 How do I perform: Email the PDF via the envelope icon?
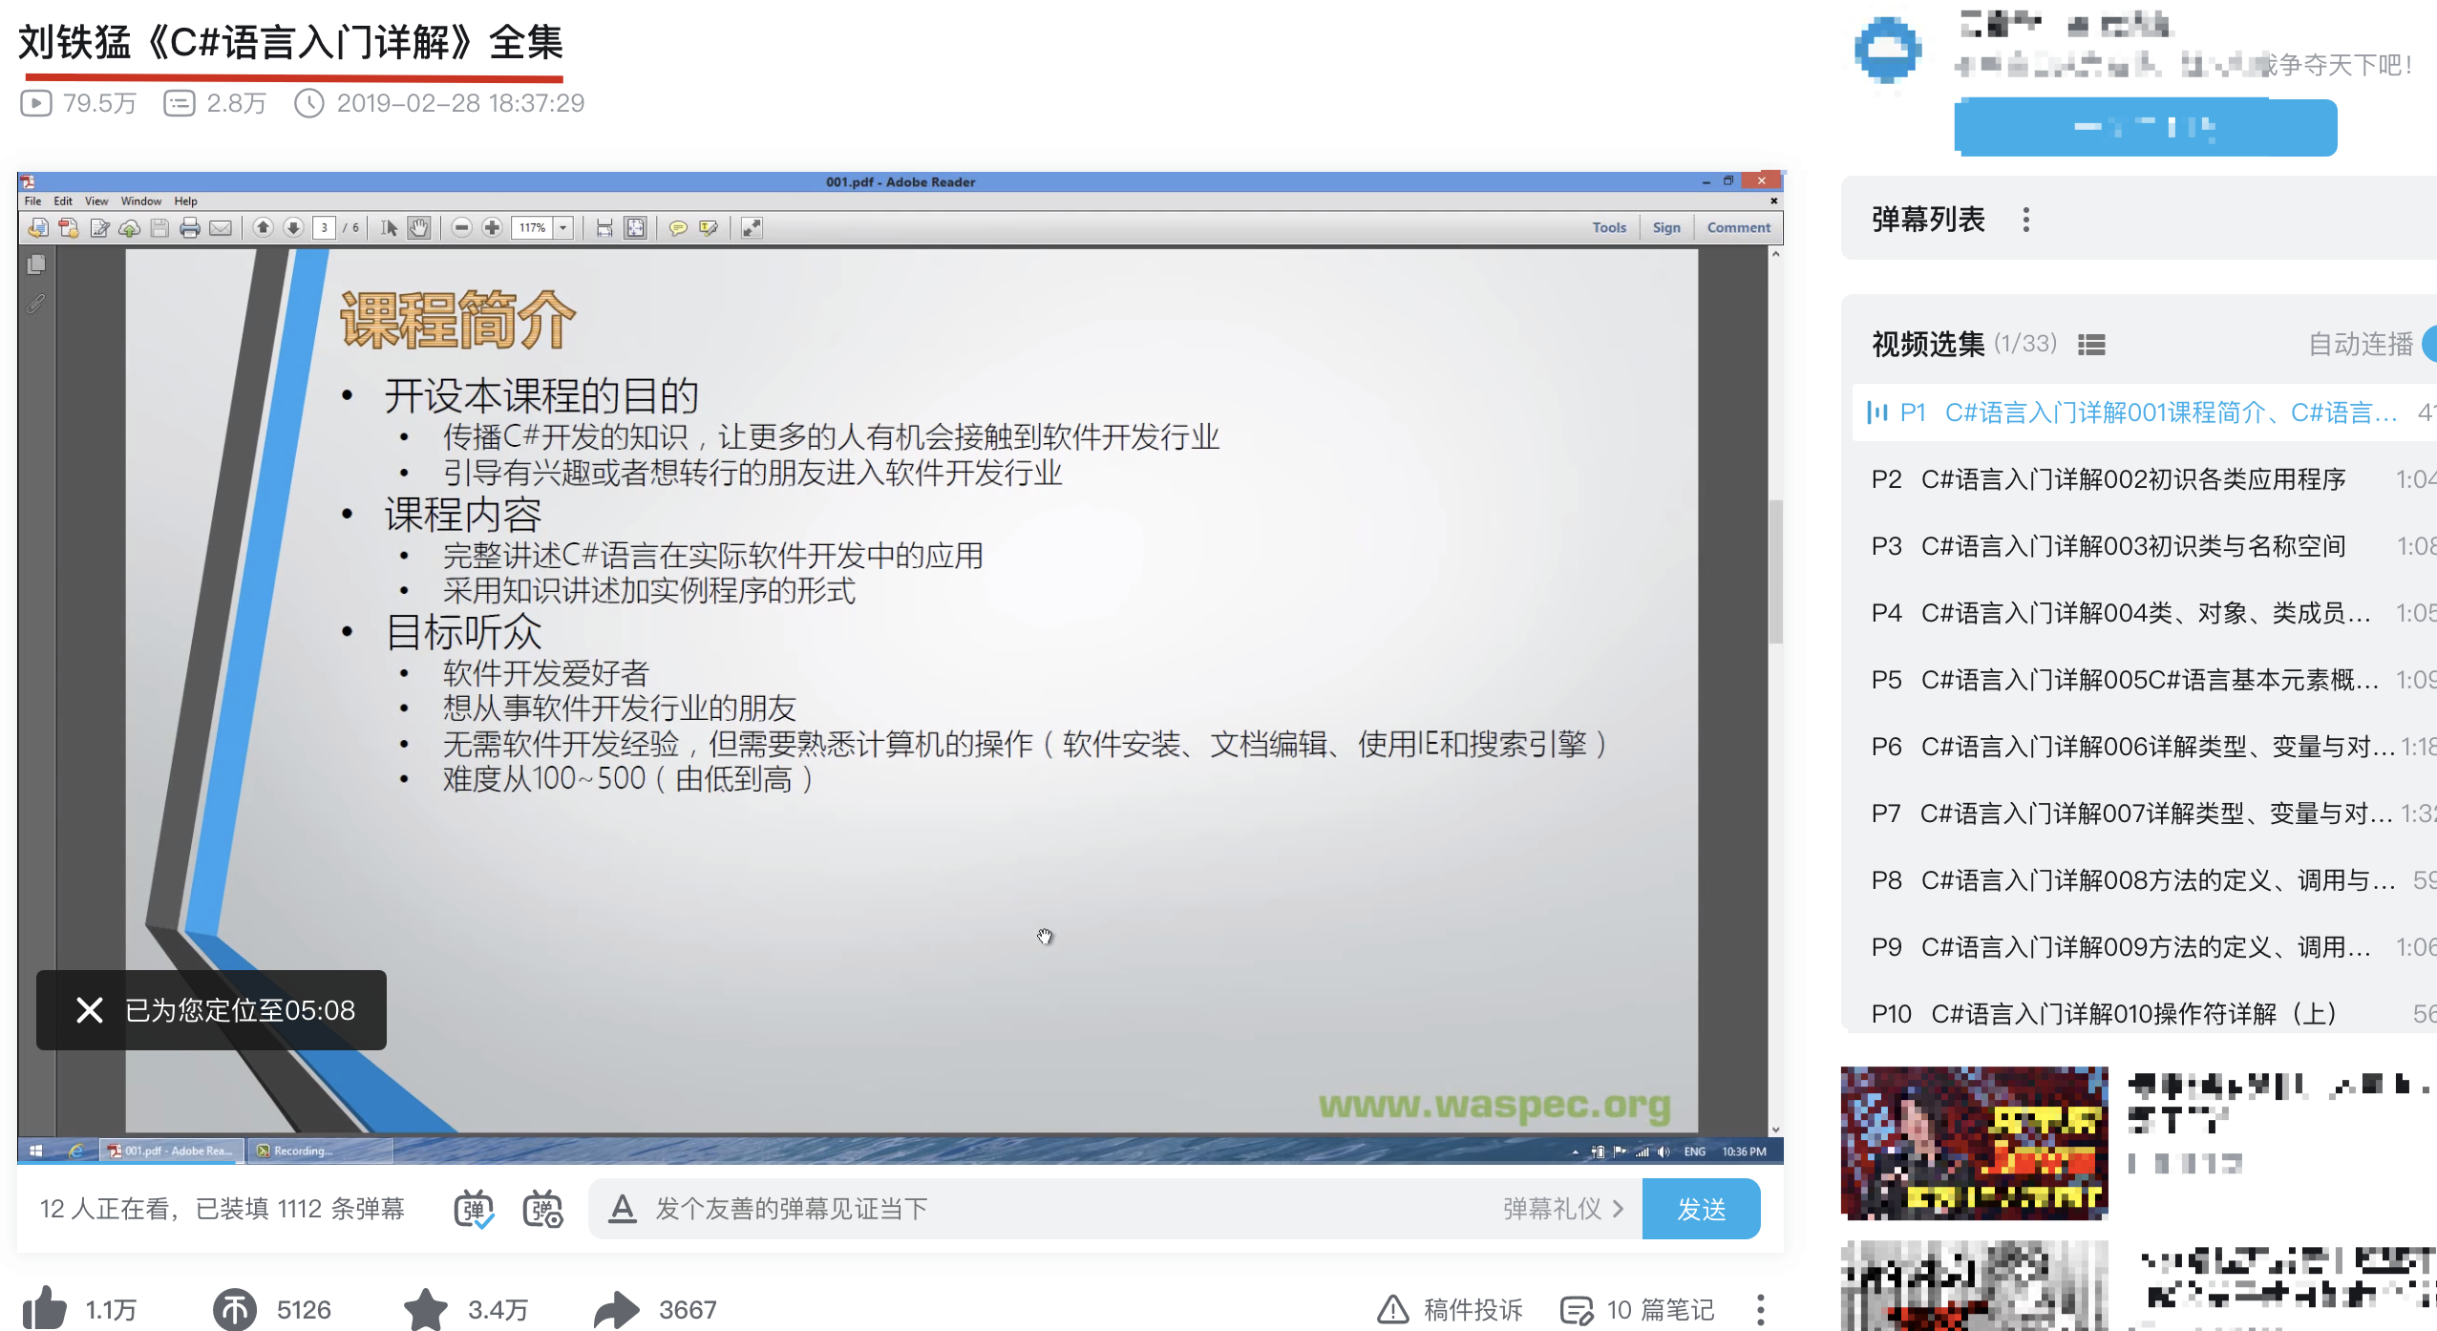[x=221, y=228]
